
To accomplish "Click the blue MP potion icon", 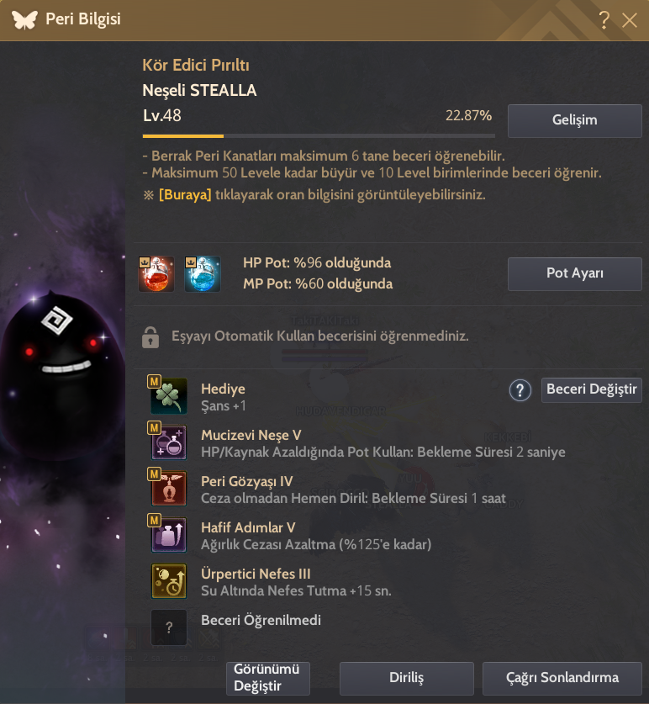I will click(x=203, y=274).
